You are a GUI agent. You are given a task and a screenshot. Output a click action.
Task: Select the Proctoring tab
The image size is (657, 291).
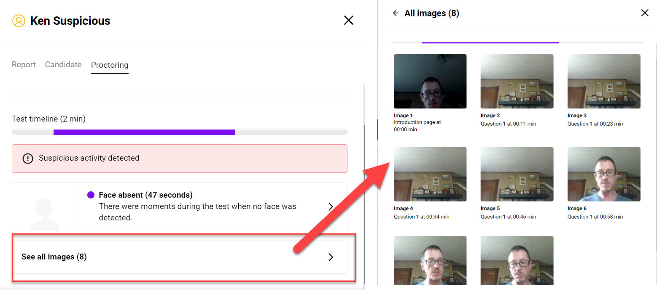[x=110, y=65]
